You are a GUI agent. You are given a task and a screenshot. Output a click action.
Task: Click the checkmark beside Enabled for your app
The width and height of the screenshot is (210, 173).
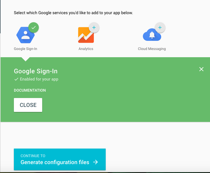16,79
